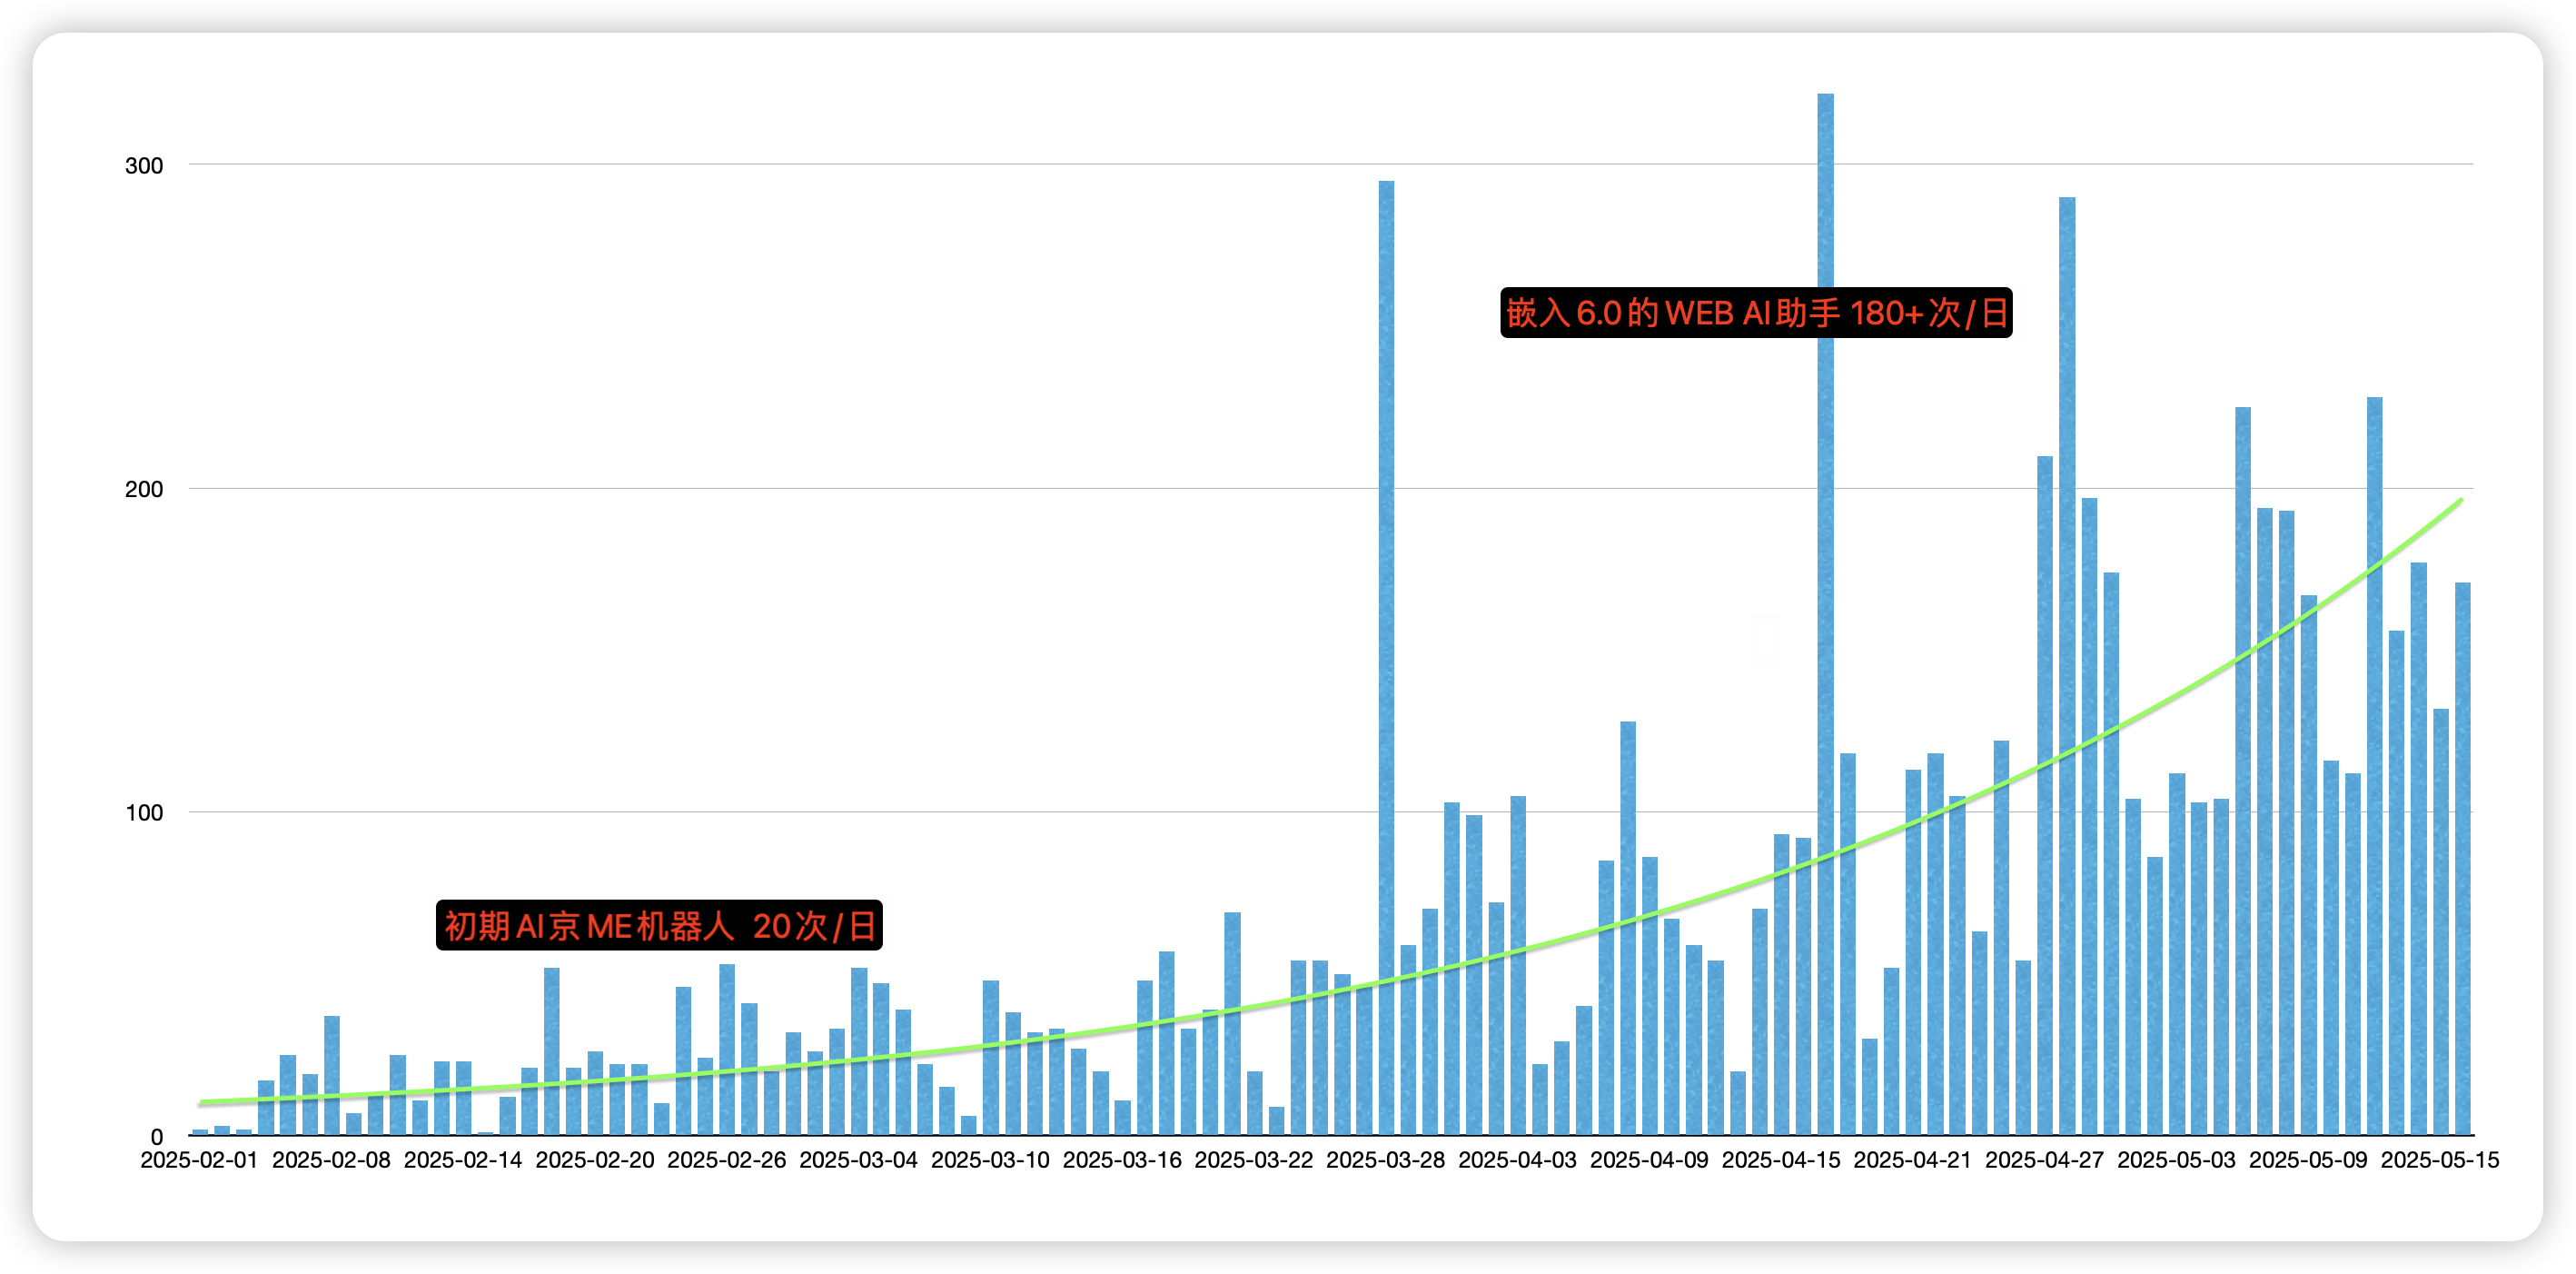Click the 2025-05-15 x-axis date label
This screenshot has width=2576, height=1274.
coord(2439,1160)
